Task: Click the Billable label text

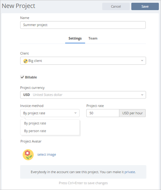Action: (x=31, y=77)
